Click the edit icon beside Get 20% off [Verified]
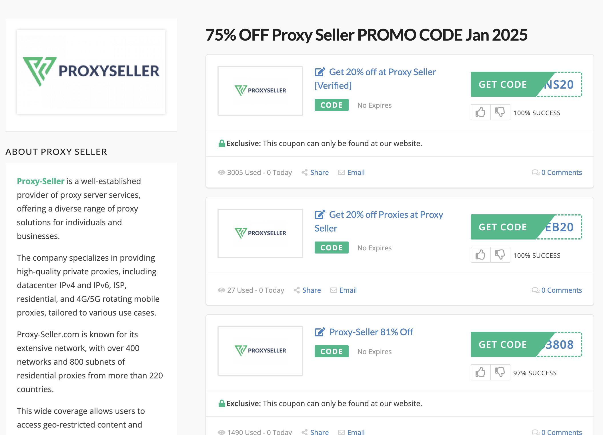 tap(320, 72)
